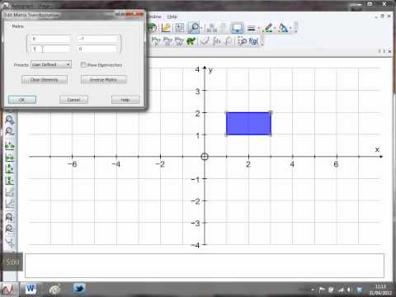The height and width of the screenshot is (297, 396).
Task: Click the line thickness icon
Action: click(x=251, y=28)
